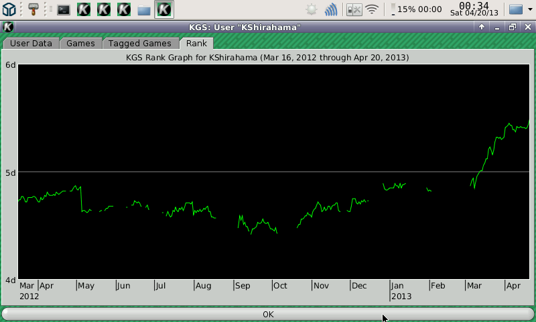
Task: Open the cube-shaped main menu icon
Action: pyautogui.click(x=9, y=9)
